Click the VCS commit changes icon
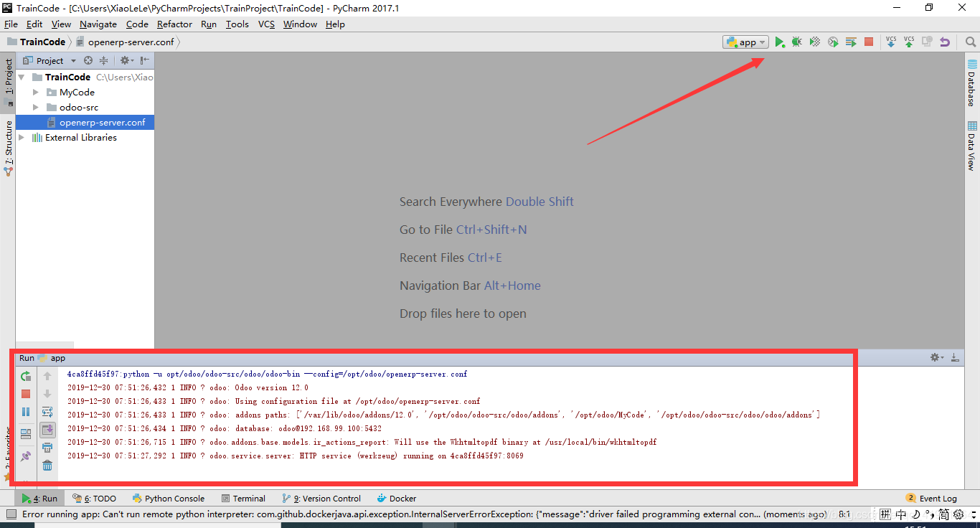 (x=909, y=42)
